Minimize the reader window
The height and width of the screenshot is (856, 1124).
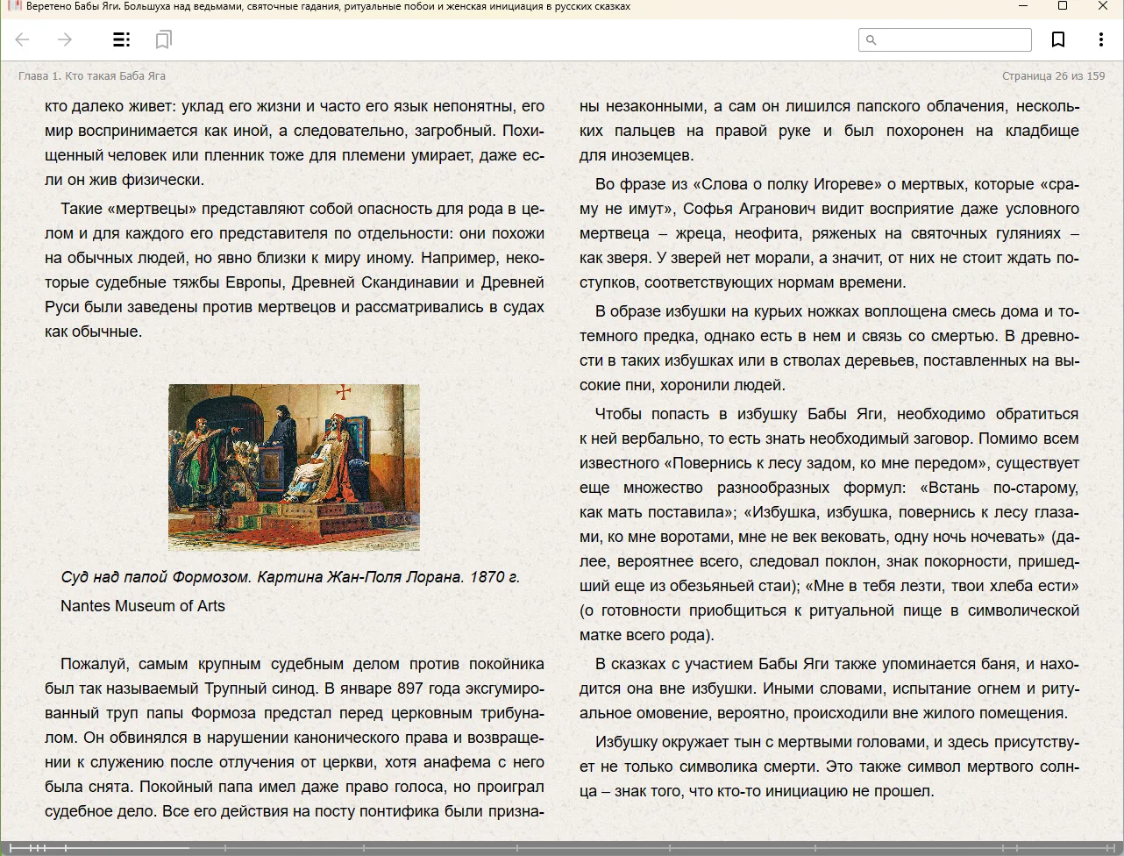point(1022,6)
